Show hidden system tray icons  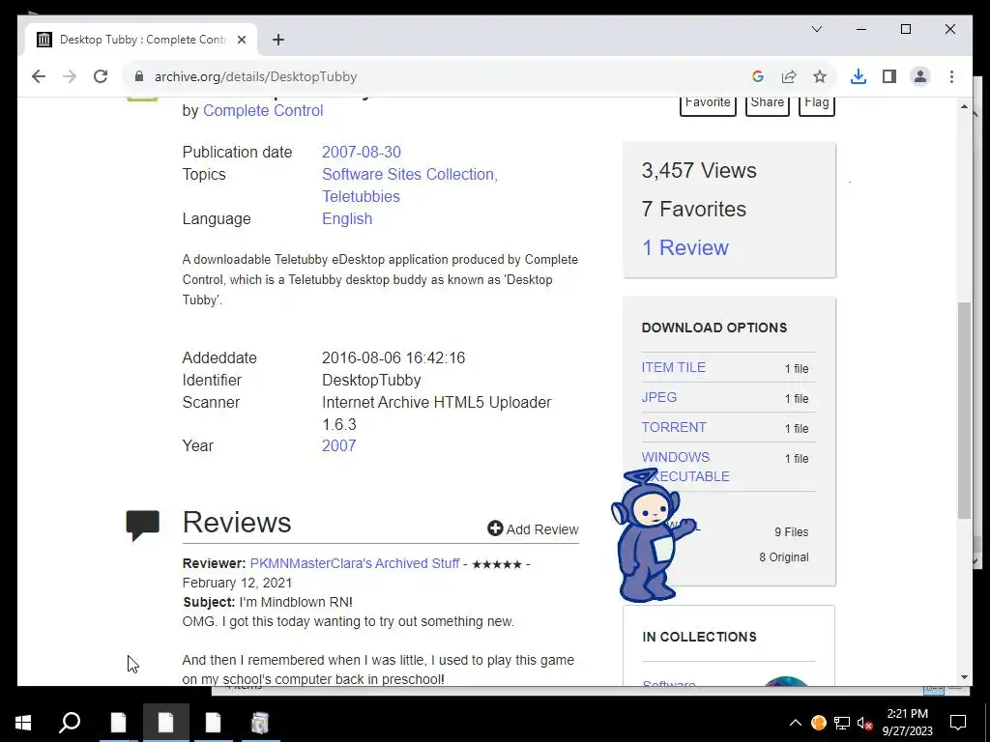click(x=795, y=723)
